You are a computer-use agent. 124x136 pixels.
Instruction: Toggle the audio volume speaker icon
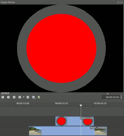[x=39, y=97]
